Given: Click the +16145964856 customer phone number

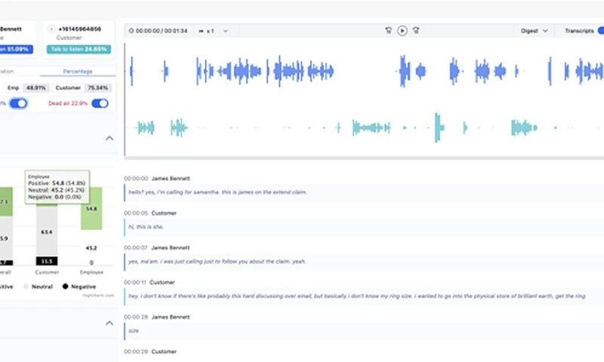Looking at the screenshot, I should pos(80,29).
